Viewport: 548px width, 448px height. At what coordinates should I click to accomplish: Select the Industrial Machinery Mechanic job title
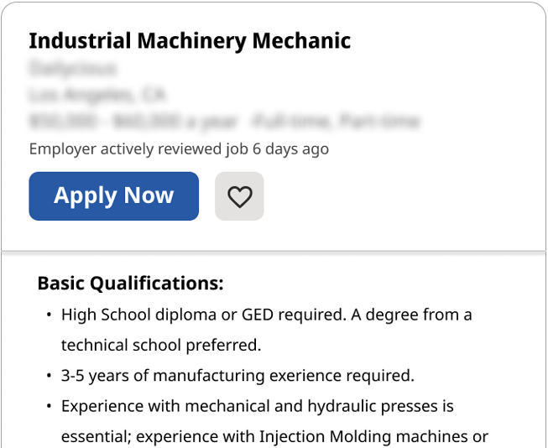click(x=190, y=41)
